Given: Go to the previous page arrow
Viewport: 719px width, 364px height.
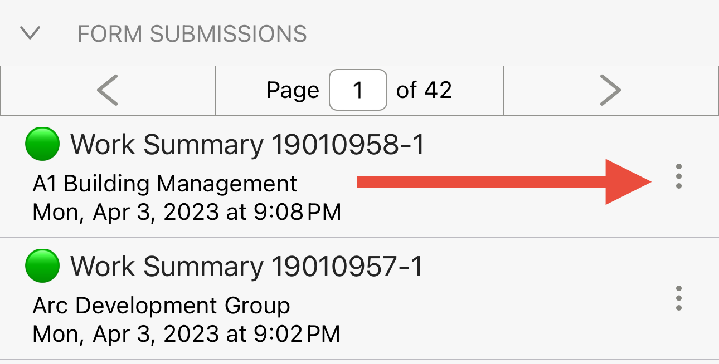Looking at the screenshot, I should coord(108,90).
